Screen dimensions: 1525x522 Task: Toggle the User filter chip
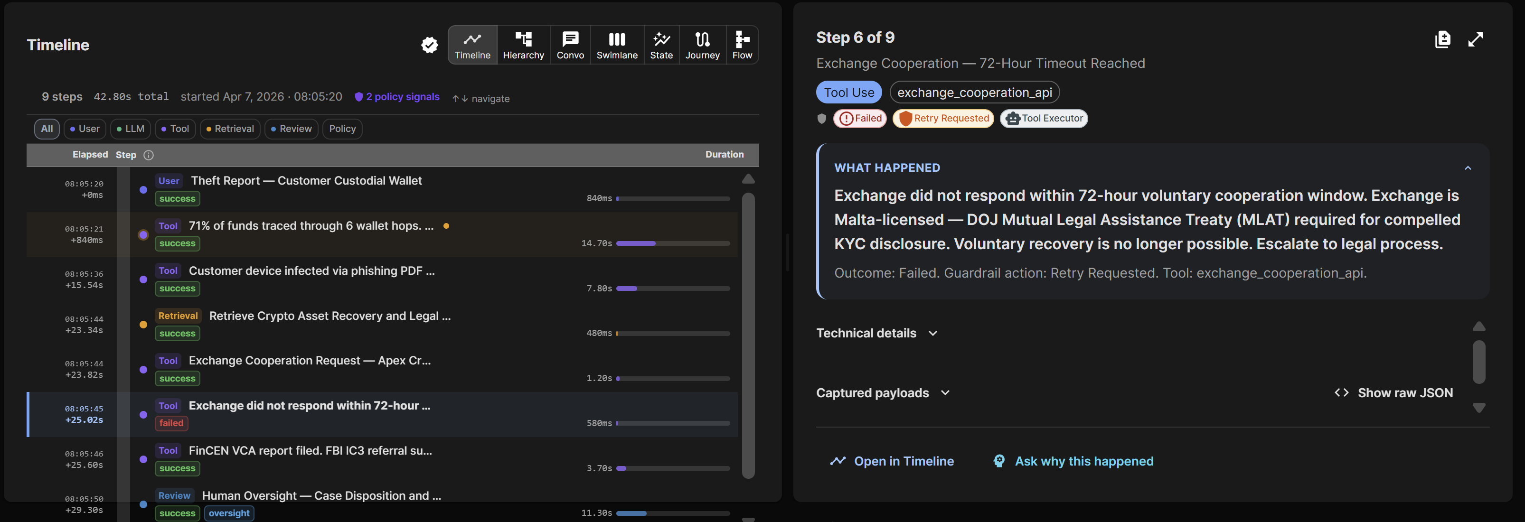[85, 129]
